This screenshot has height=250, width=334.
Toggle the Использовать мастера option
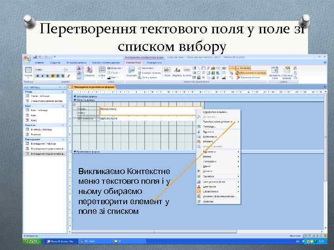click(251, 73)
